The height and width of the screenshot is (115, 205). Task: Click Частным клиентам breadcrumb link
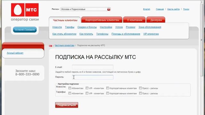(x=64, y=45)
